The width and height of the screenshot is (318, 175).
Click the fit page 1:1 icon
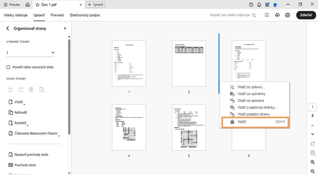point(312,153)
